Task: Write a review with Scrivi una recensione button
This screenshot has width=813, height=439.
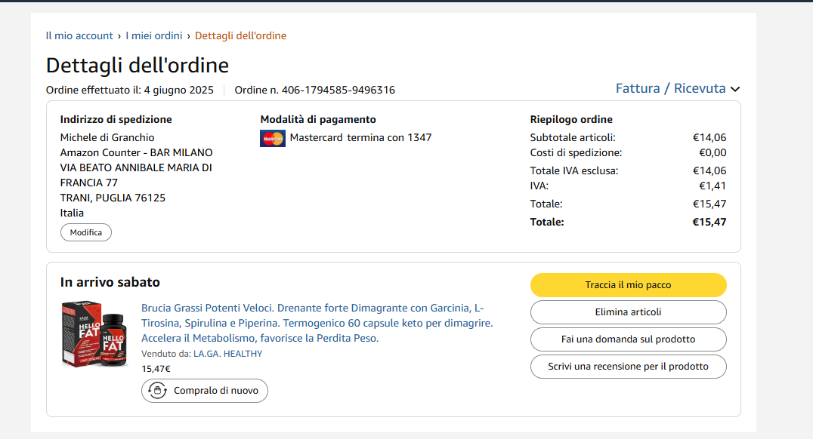Action: (628, 367)
